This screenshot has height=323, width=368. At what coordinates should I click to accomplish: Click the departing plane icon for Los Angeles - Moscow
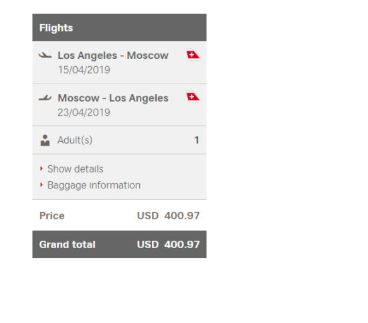[x=45, y=56]
